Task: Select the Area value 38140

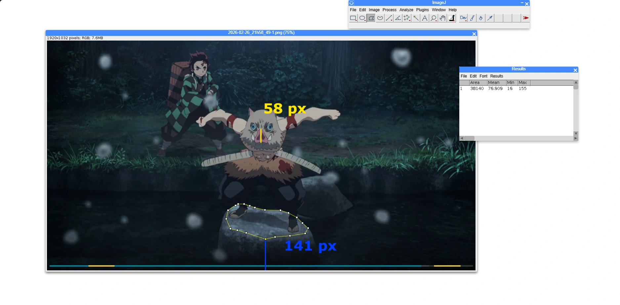Action: click(477, 89)
